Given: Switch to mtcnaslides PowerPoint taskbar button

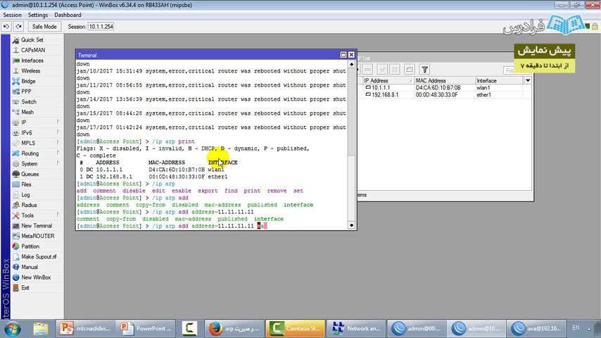Looking at the screenshot, I should (x=85, y=329).
